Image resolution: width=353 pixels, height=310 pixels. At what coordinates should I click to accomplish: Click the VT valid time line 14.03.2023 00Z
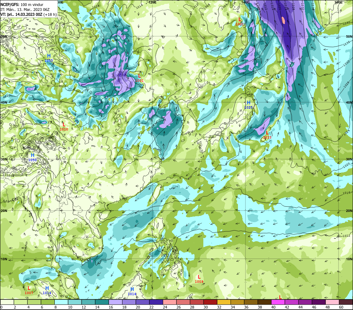[x=29, y=14]
